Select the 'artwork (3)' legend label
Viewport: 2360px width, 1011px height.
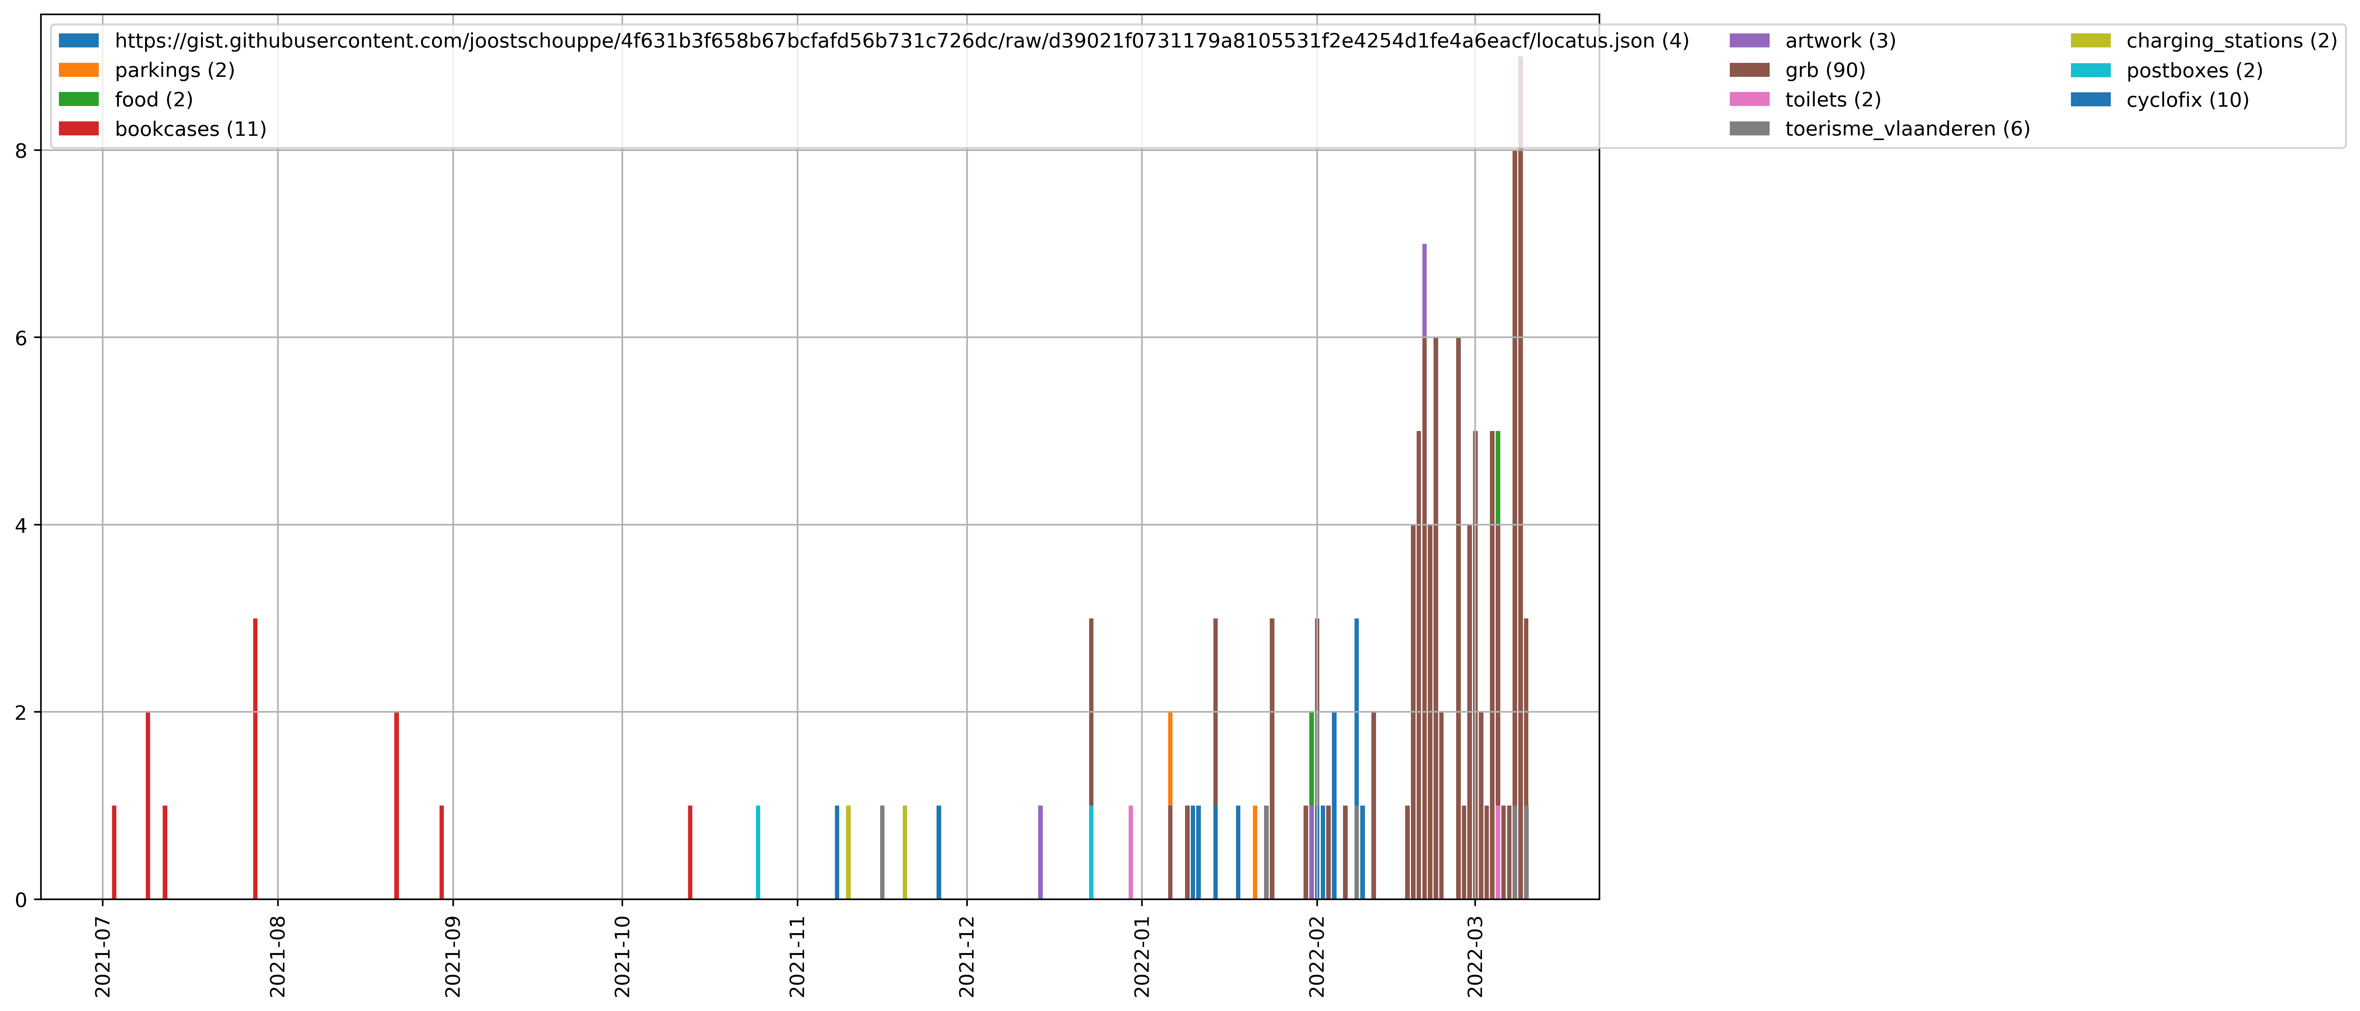tap(1840, 41)
